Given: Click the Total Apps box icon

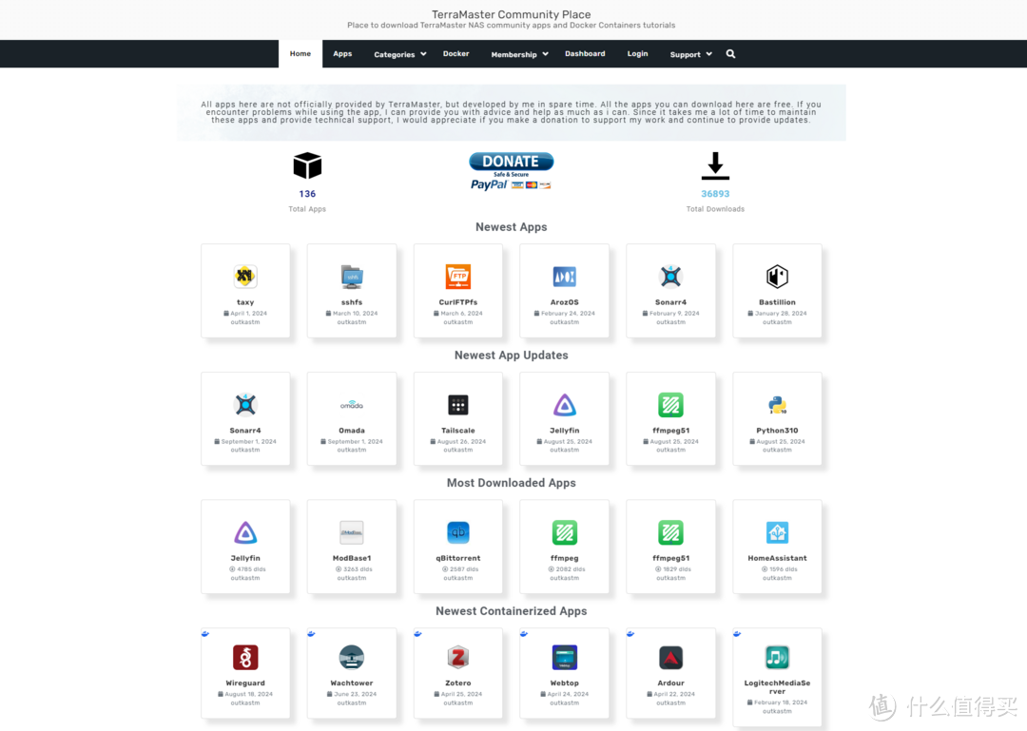Looking at the screenshot, I should tap(307, 165).
